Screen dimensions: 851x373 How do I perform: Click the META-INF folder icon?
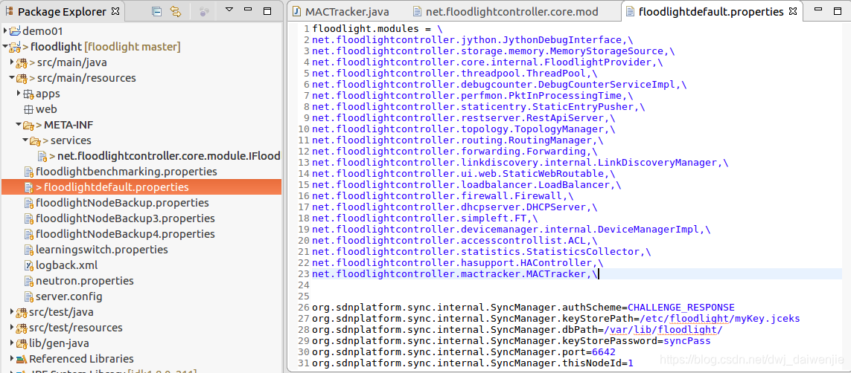(x=28, y=126)
